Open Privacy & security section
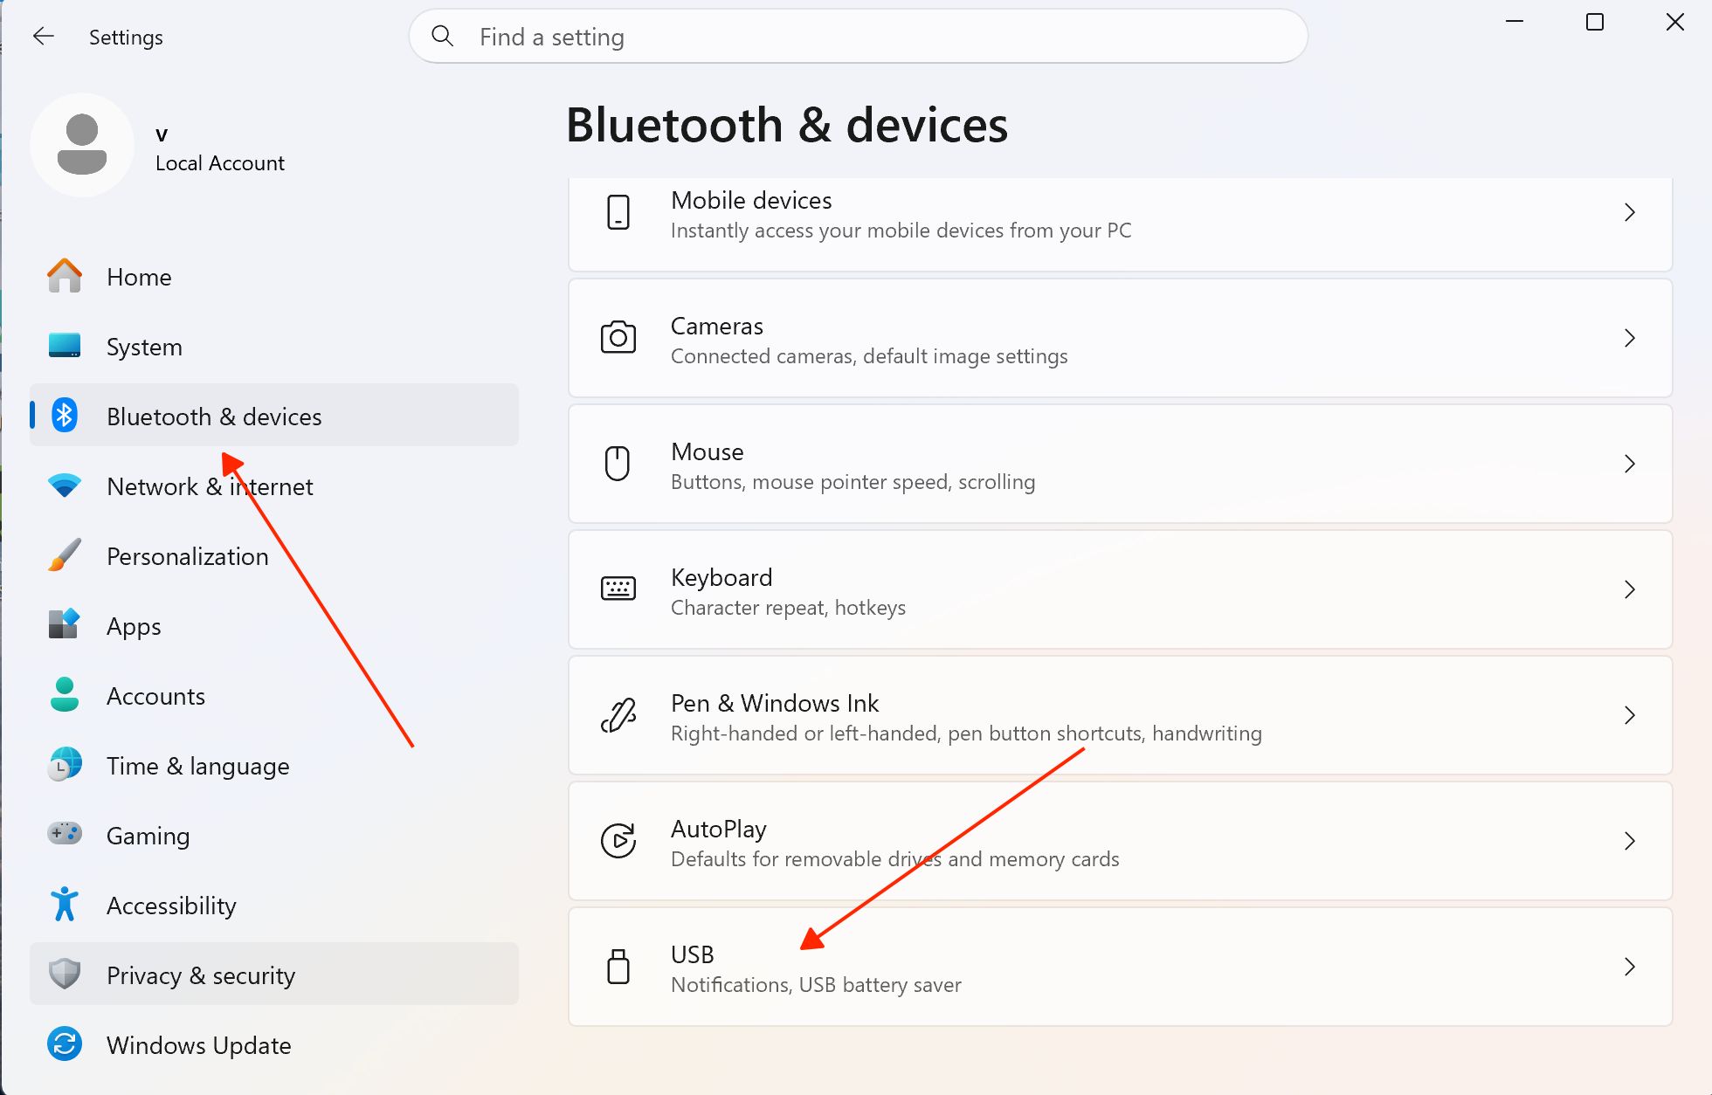The image size is (1712, 1095). pos(274,975)
